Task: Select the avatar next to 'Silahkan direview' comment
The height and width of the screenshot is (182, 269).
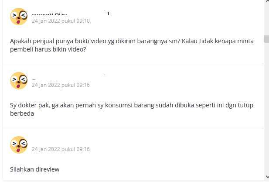Action: coord(19,145)
